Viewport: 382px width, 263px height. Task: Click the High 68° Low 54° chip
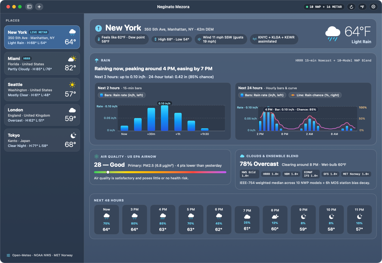point(172,39)
